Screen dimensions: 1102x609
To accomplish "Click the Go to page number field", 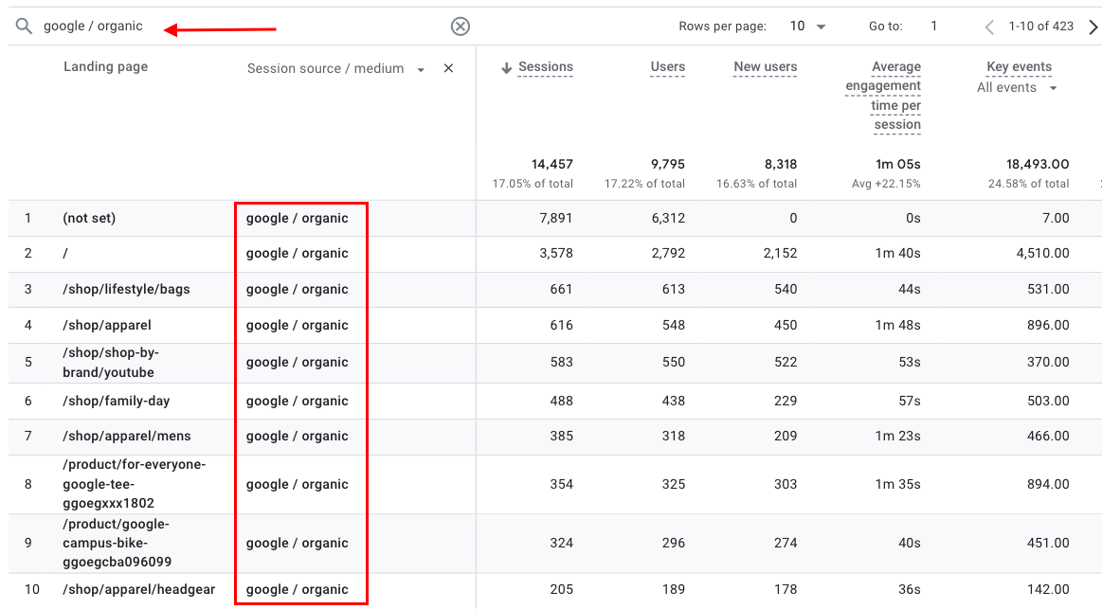I will tap(933, 27).
